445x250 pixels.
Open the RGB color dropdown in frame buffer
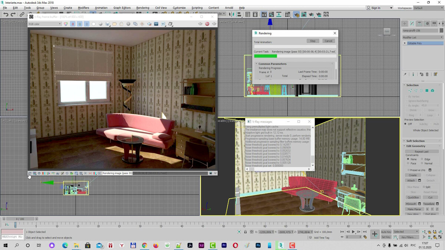point(44,24)
